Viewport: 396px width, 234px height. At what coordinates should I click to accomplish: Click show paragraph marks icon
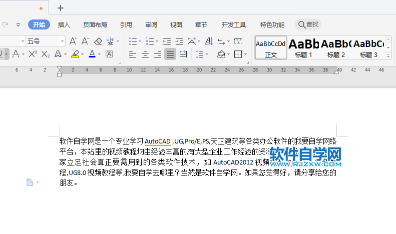pyautogui.click(x=221, y=41)
